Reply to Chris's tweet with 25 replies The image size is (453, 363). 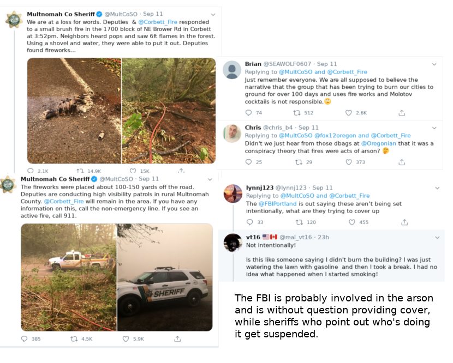point(249,162)
